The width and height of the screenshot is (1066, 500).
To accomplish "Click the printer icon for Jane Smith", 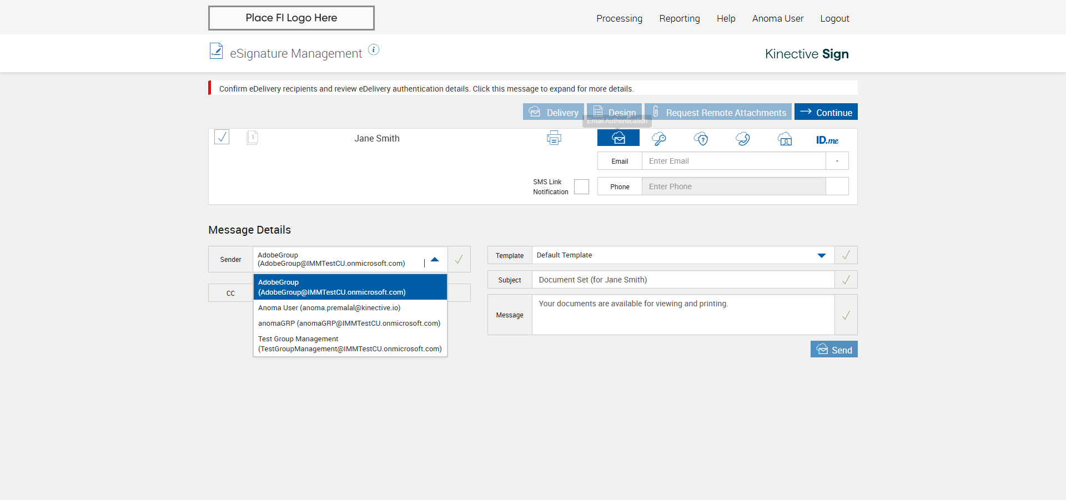I will 554,138.
